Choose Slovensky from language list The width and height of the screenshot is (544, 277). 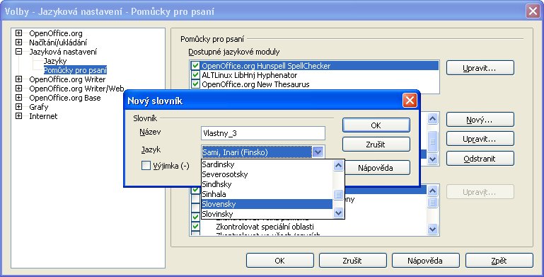267,204
